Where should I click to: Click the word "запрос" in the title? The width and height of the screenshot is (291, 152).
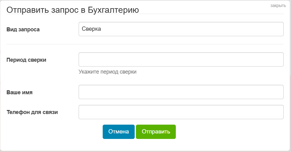[62, 10]
